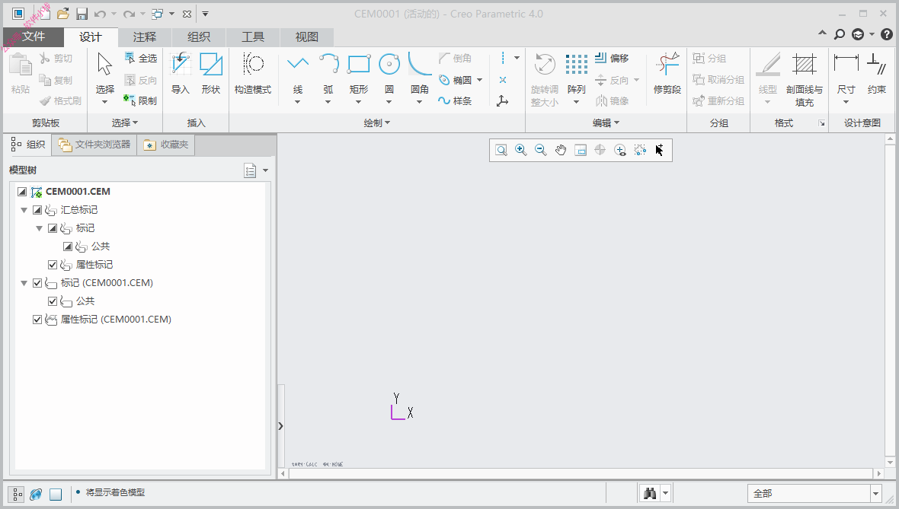Switch to the 工具 ribbon tab

[253, 37]
